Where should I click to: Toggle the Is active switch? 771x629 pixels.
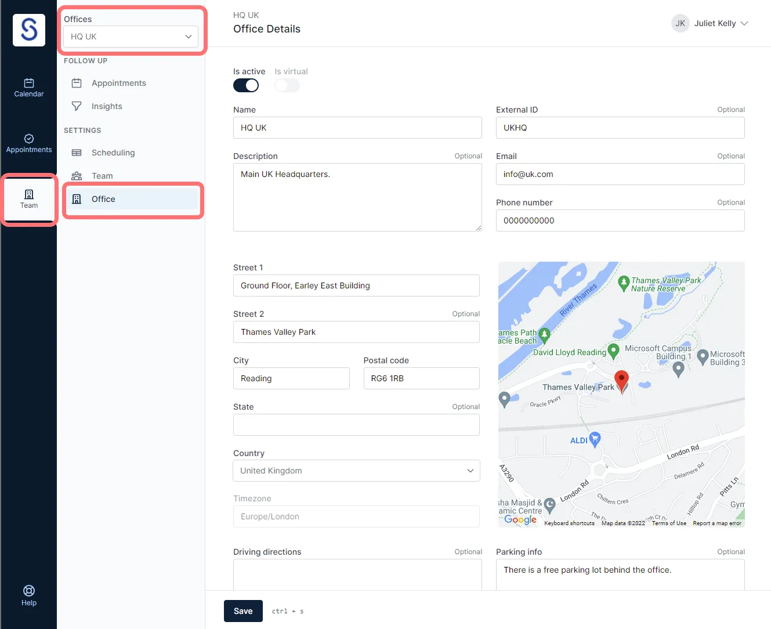(x=246, y=85)
